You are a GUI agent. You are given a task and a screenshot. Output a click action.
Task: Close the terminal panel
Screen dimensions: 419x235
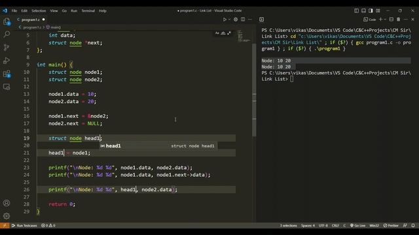[412, 20]
